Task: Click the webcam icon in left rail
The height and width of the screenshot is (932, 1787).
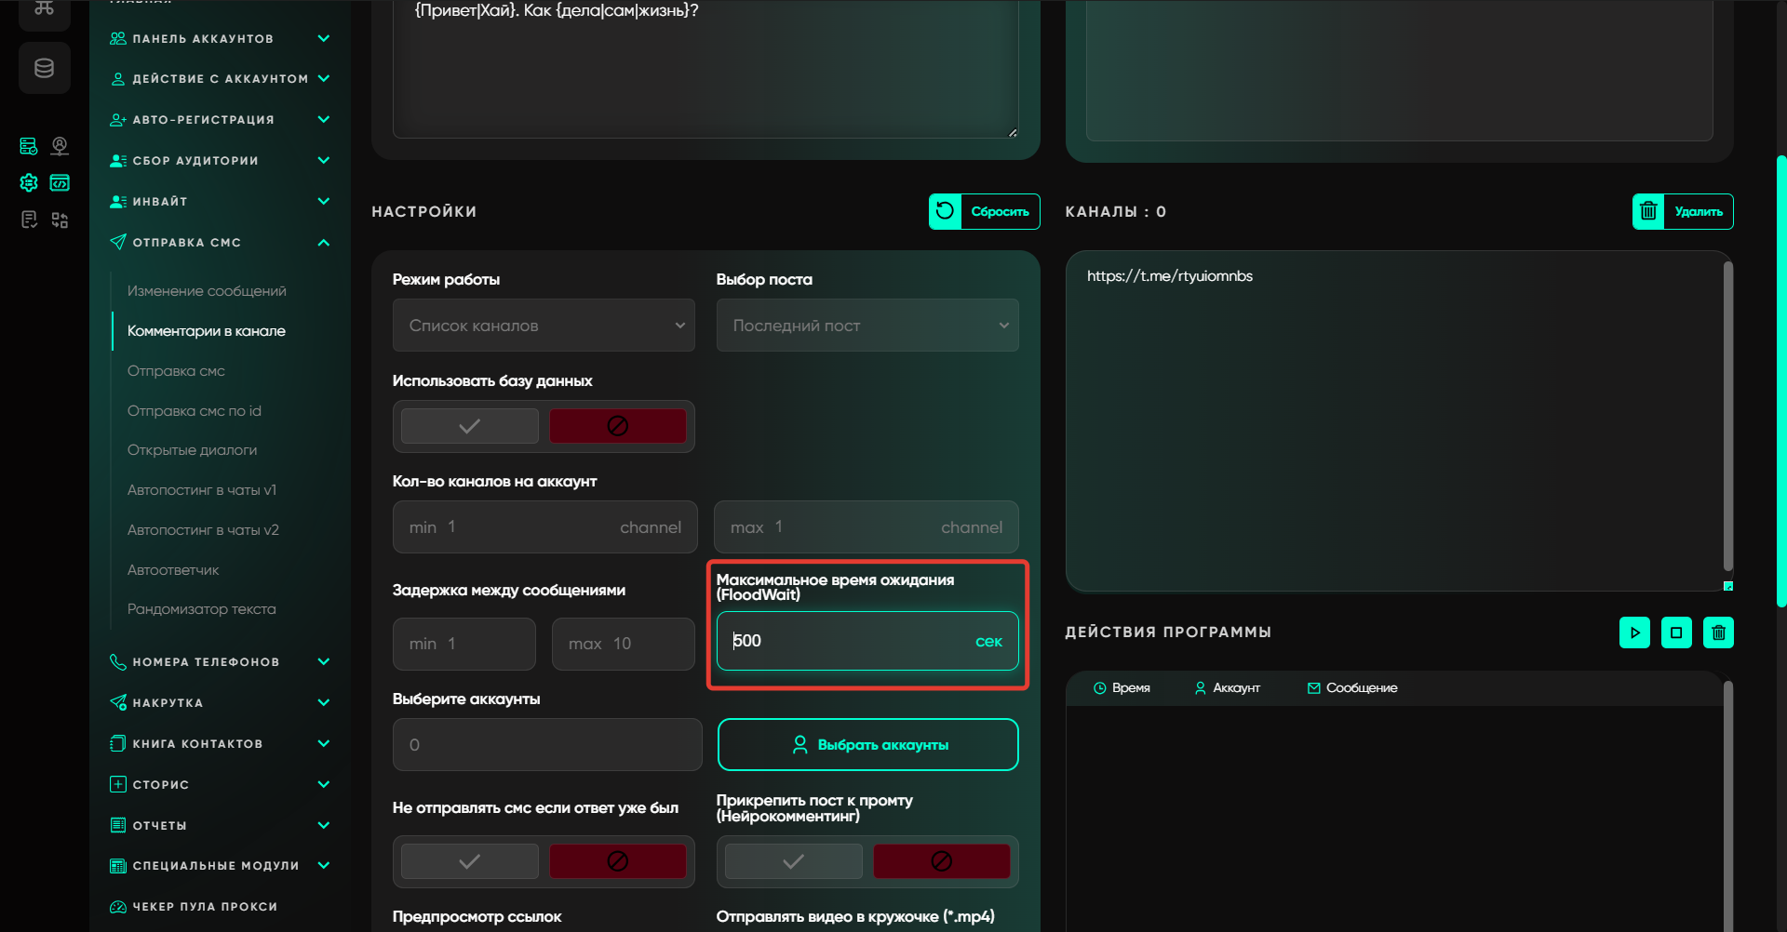Action: [x=60, y=146]
